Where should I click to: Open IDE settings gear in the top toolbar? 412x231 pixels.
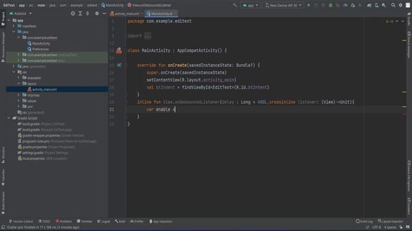[x=400, y=5]
